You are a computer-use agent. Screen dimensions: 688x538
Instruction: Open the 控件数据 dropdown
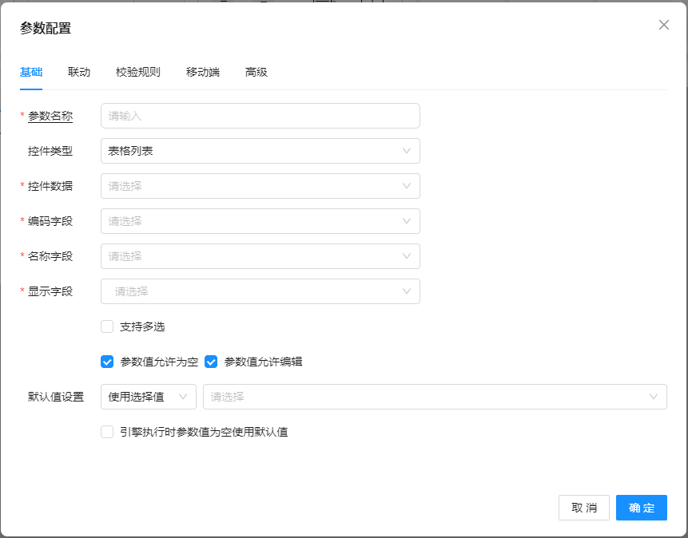point(260,186)
